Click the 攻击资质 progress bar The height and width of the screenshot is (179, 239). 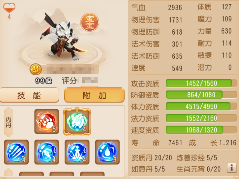click(x=201, y=83)
